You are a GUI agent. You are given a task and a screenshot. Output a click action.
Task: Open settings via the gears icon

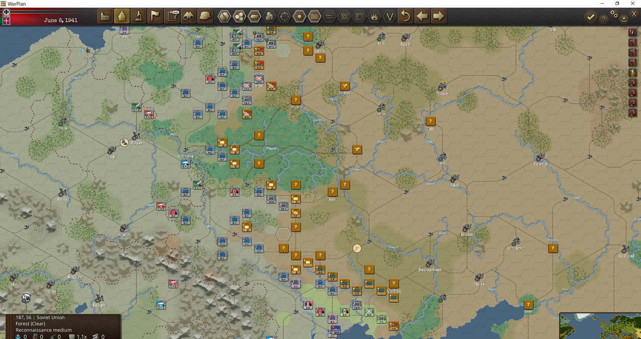614,14
